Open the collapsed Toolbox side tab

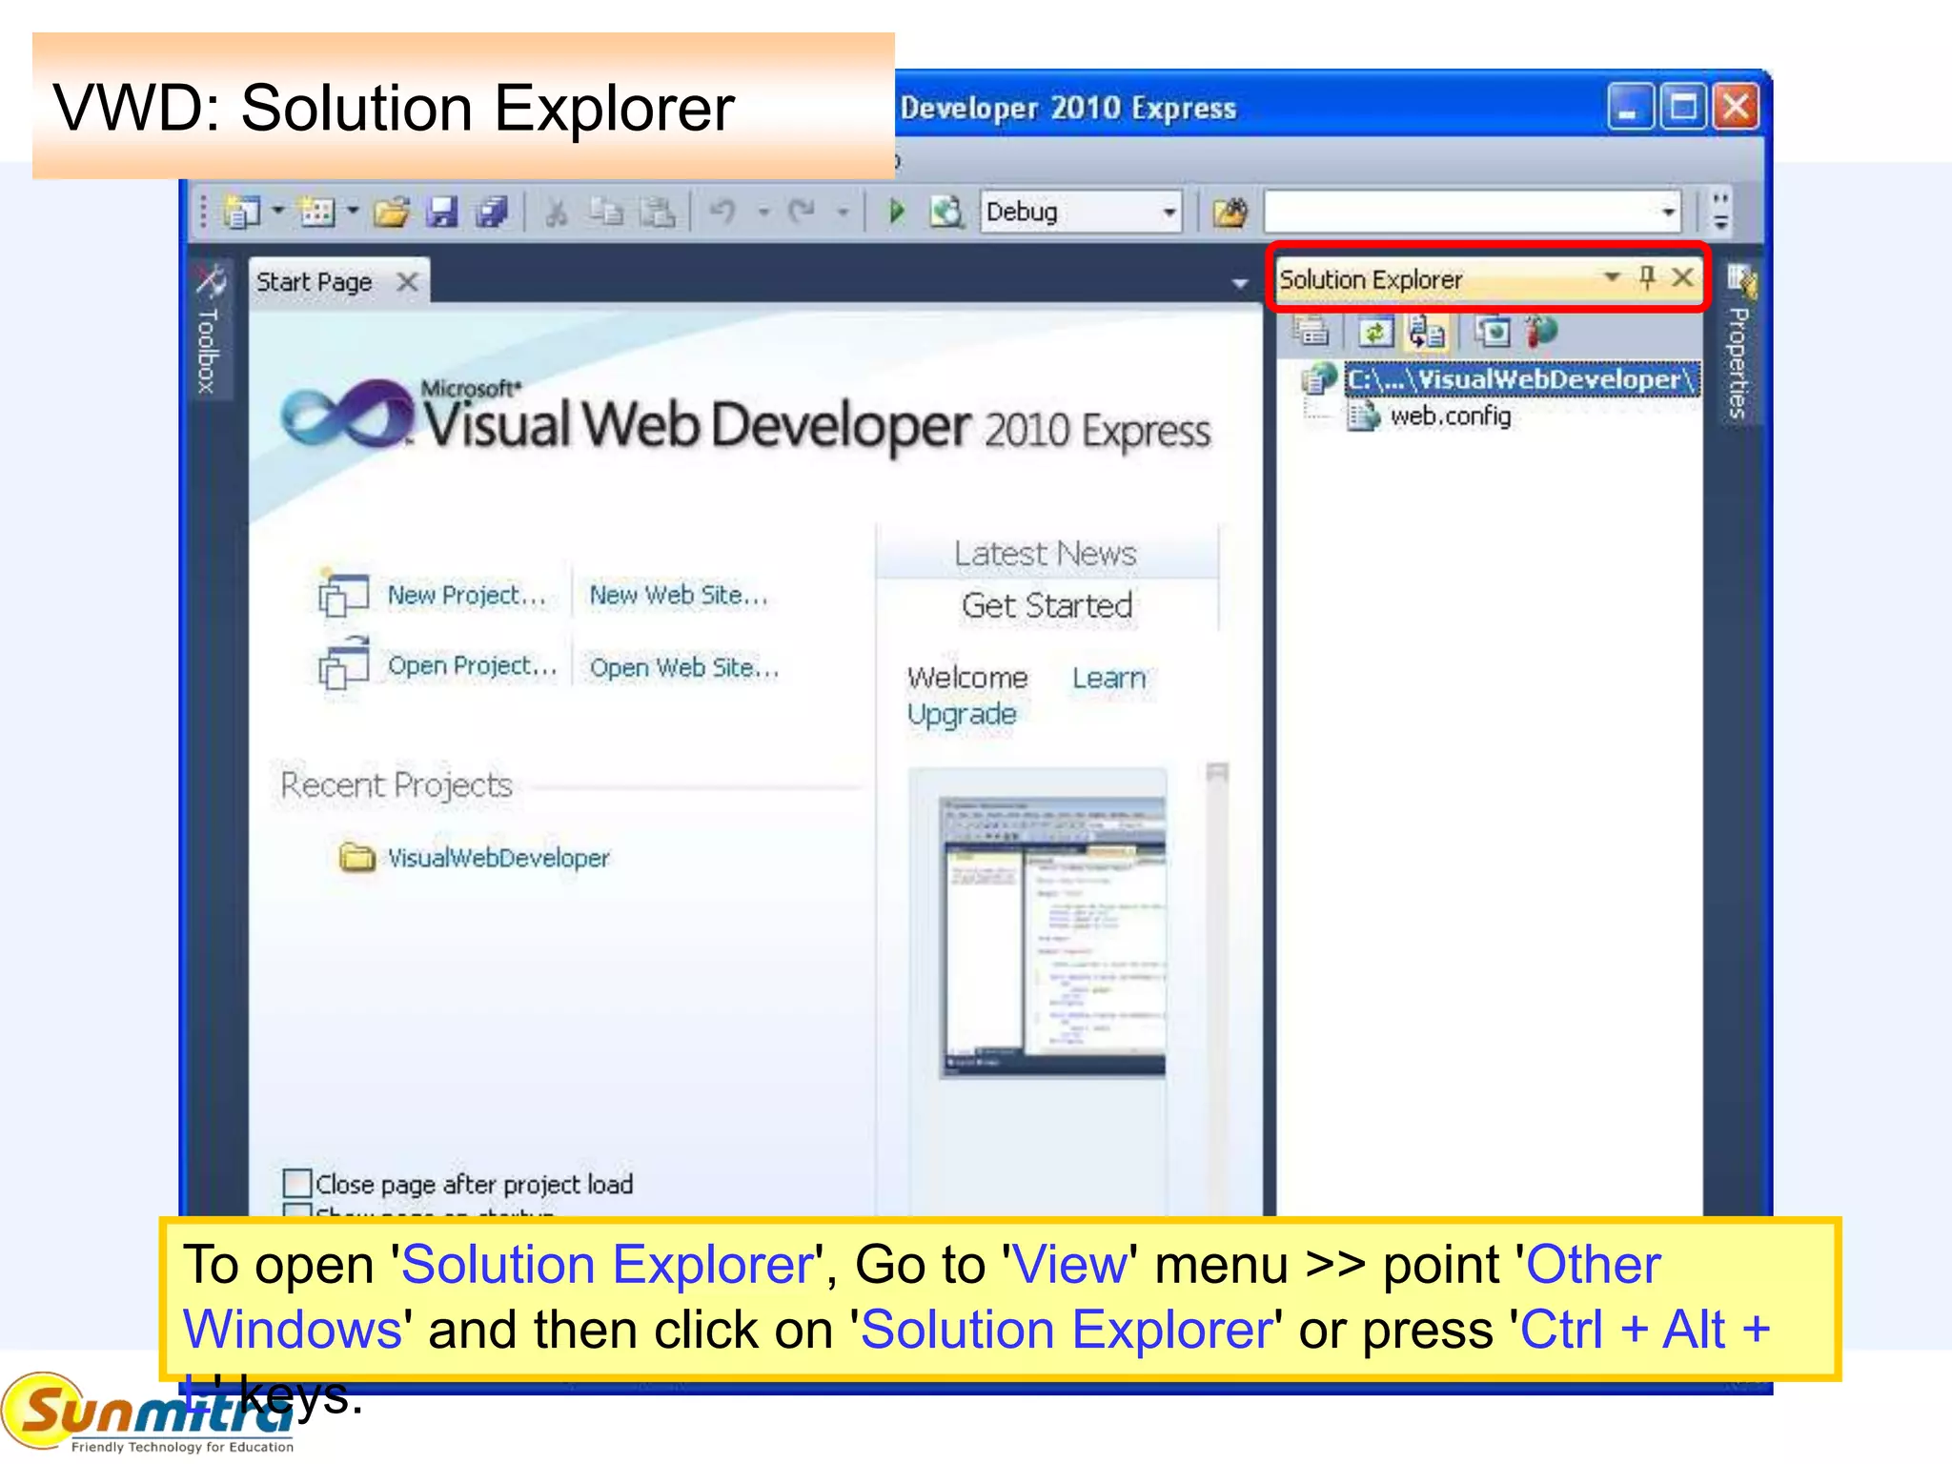tap(210, 329)
